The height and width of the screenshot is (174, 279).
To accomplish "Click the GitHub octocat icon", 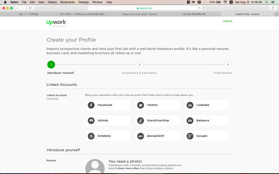I will click(x=91, y=121).
